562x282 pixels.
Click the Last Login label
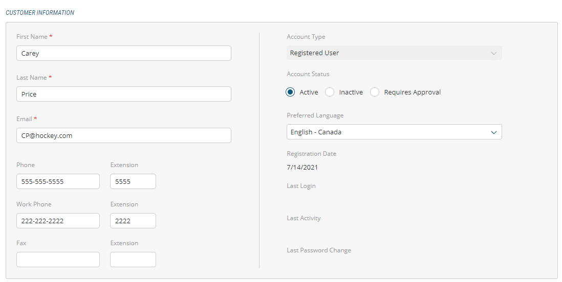301,186
